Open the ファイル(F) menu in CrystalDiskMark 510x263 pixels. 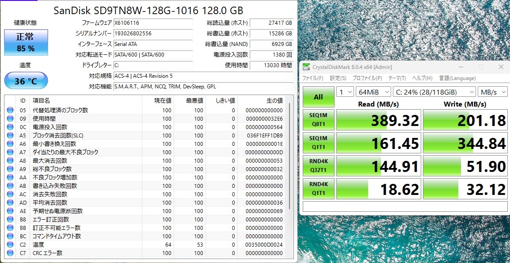point(313,78)
